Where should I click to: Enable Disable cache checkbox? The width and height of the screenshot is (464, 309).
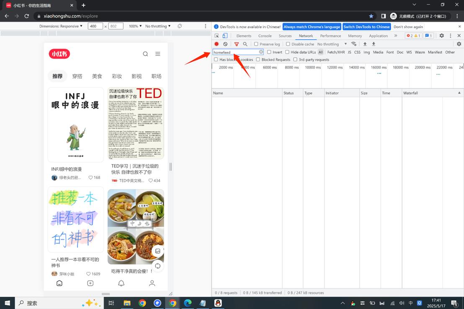[288, 44]
